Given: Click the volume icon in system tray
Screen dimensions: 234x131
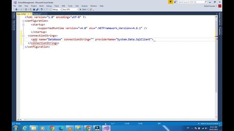Looking at the screenshot, I should (x=206, y=128).
